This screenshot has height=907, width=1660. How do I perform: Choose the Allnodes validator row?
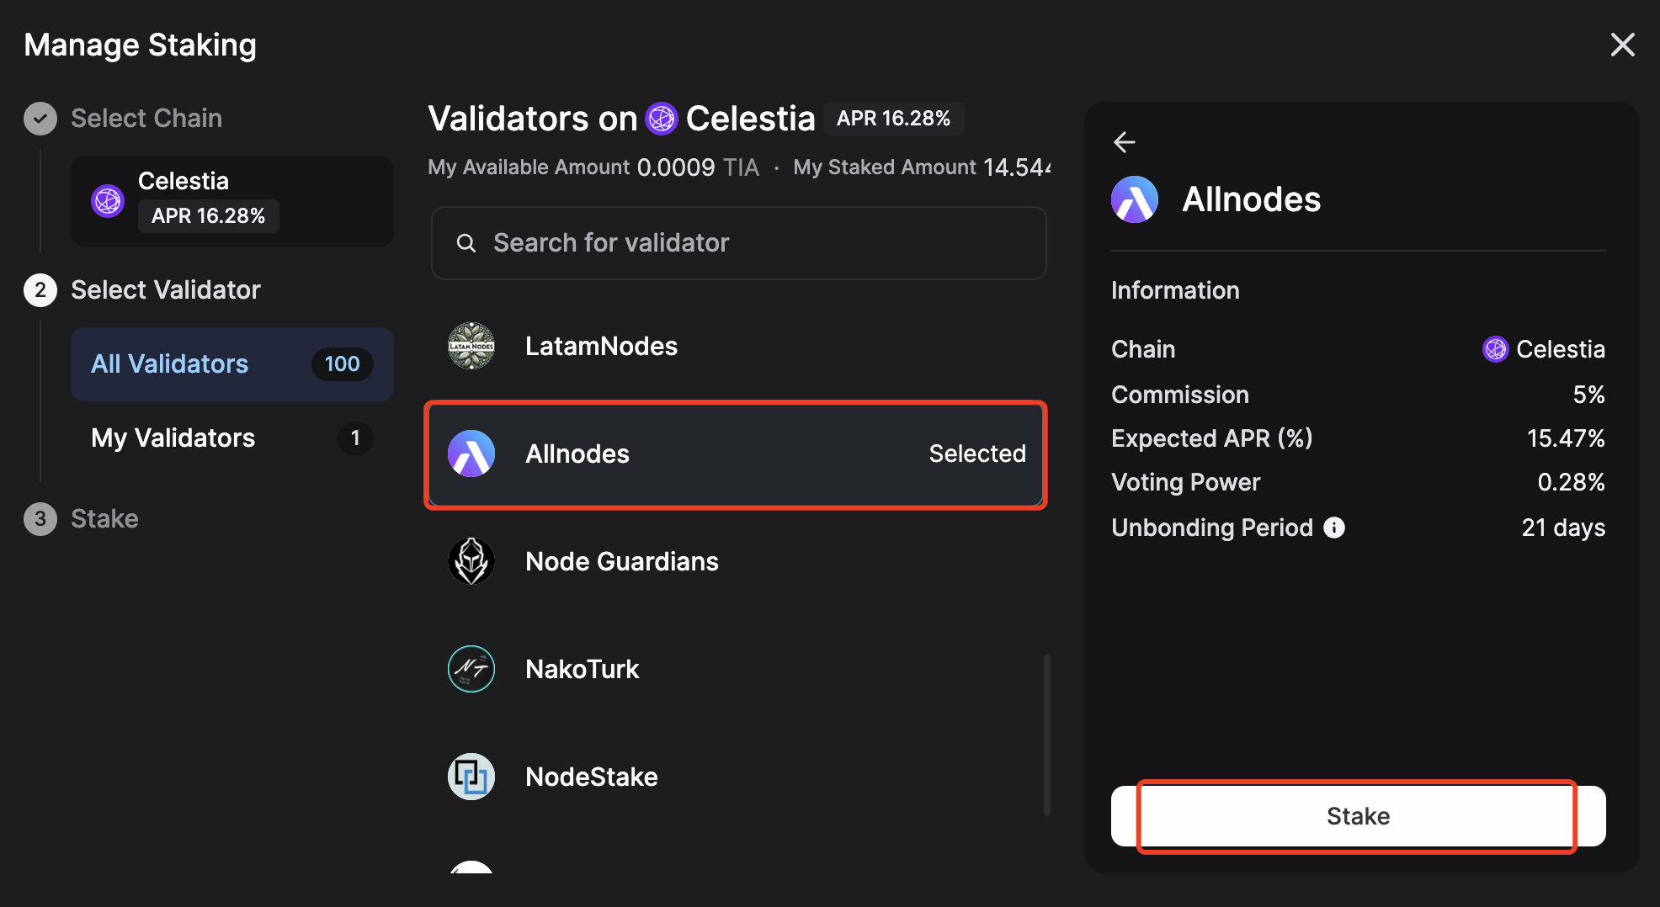point(736,454)
